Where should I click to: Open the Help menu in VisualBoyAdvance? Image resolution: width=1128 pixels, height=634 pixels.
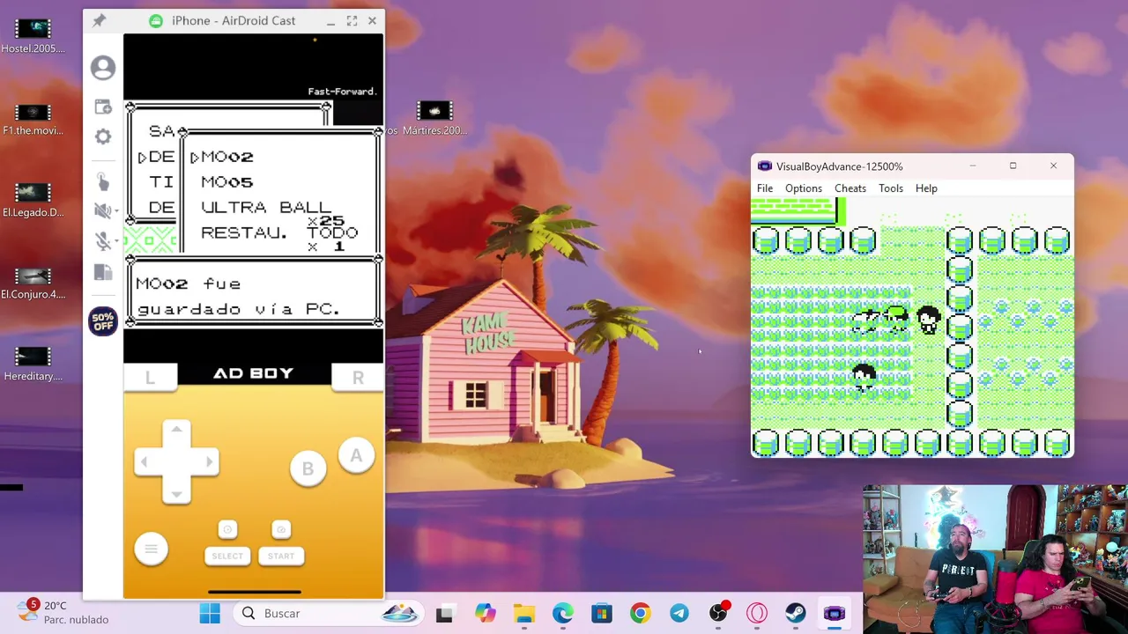point(926,188)
